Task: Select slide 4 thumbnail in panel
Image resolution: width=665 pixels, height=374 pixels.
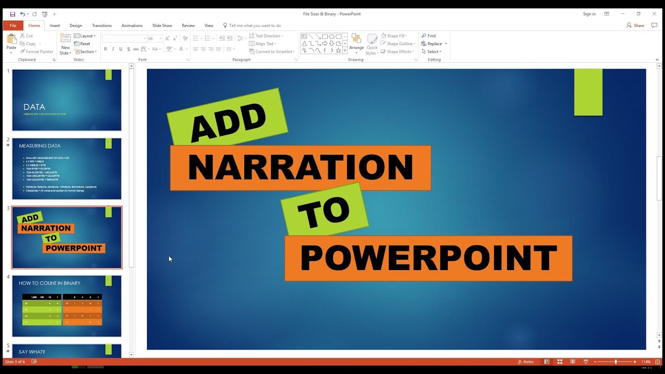Action: pos(66,306)
